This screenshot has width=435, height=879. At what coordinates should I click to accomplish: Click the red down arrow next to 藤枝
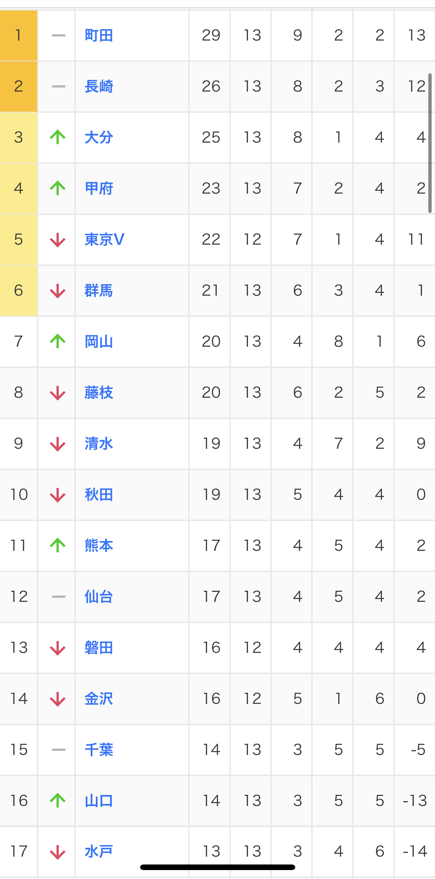click(x=58, y=393)
